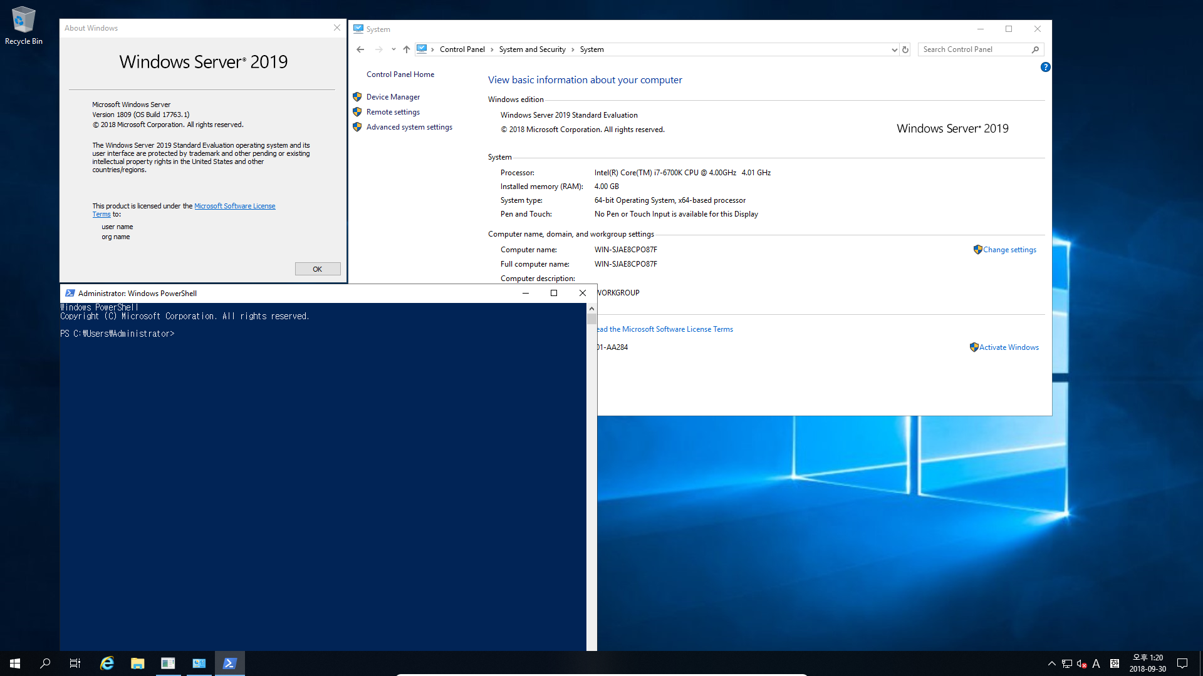Open taskbar clock and date
The width and height of the screenshot is (1203, 676).
(1148, 663)
